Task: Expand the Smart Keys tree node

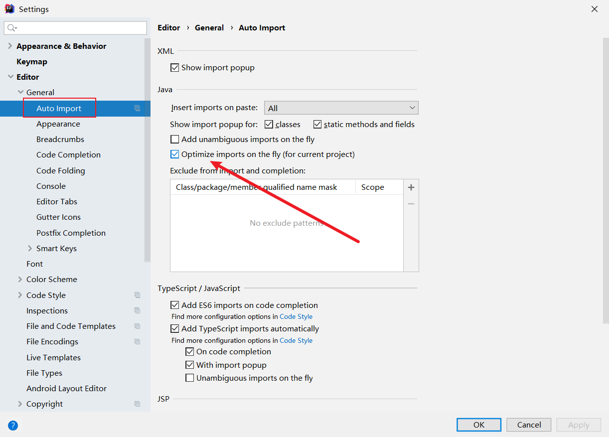Action: click(x=30, y=248)
